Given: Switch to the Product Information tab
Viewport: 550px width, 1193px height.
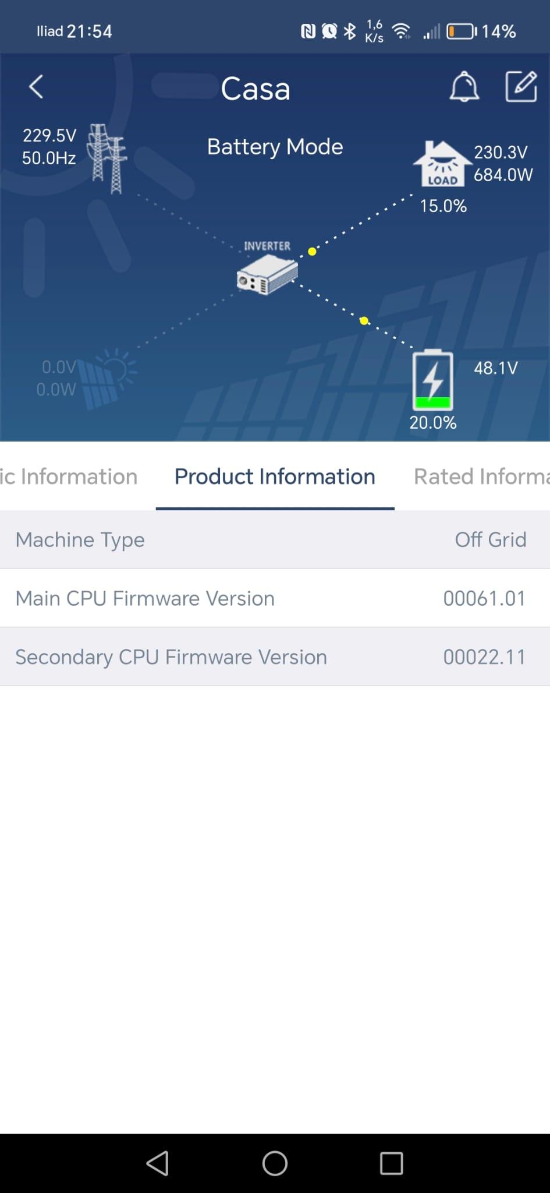Looking at the screenshot, I should click(x=274, y=477).
